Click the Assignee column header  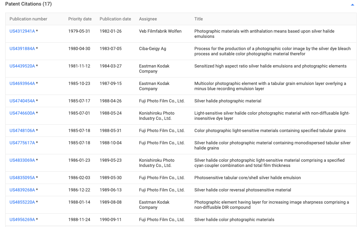point(148,19)
